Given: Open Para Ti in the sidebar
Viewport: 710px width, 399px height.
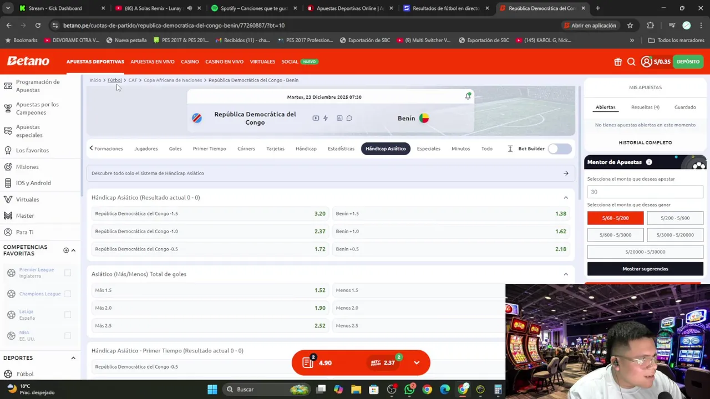Looking at the screenshot, I should pos(24,232).
